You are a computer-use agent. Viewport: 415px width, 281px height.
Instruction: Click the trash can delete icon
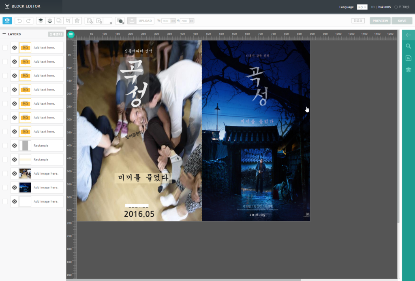point(77,21)
